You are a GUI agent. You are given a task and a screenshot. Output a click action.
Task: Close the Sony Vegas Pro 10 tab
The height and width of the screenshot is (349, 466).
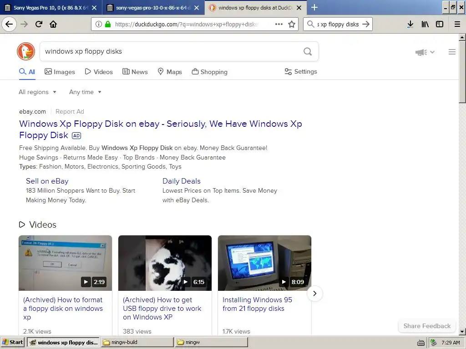pos(94,8)
